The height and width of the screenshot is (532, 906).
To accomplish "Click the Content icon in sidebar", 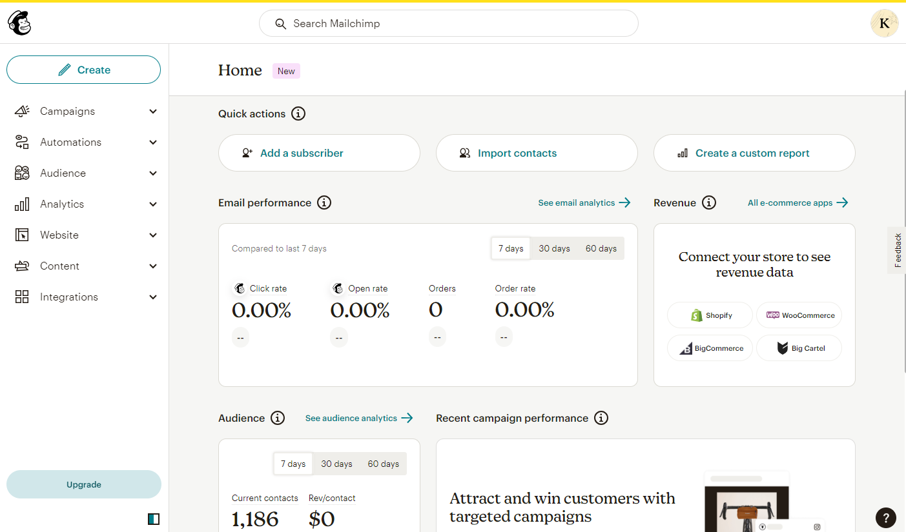I will point(22,266).
